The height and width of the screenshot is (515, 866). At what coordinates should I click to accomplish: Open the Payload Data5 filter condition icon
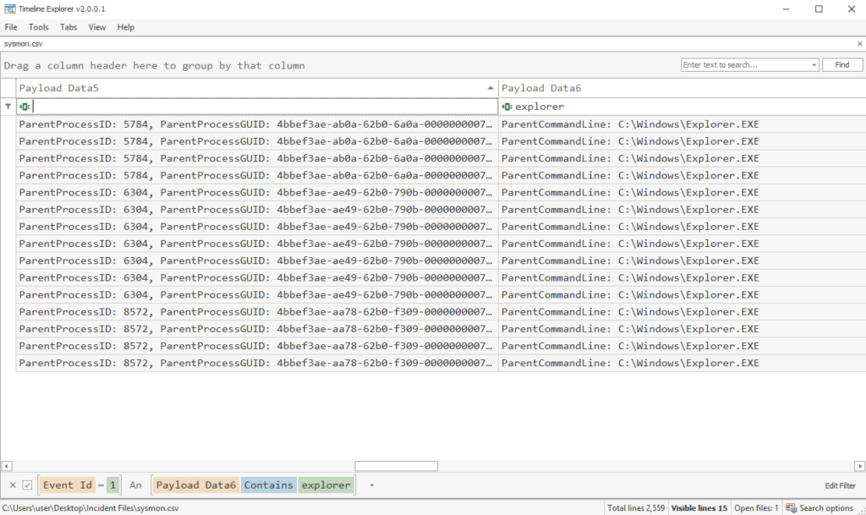(25, 107)
